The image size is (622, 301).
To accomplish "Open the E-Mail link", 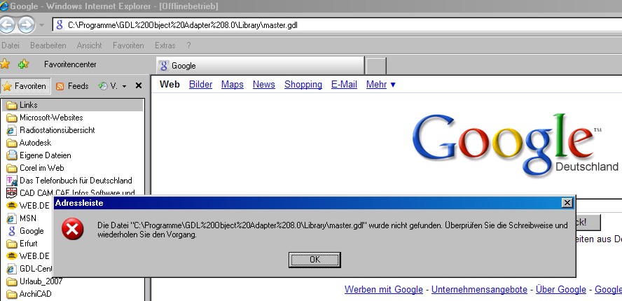I will (345, 85).
